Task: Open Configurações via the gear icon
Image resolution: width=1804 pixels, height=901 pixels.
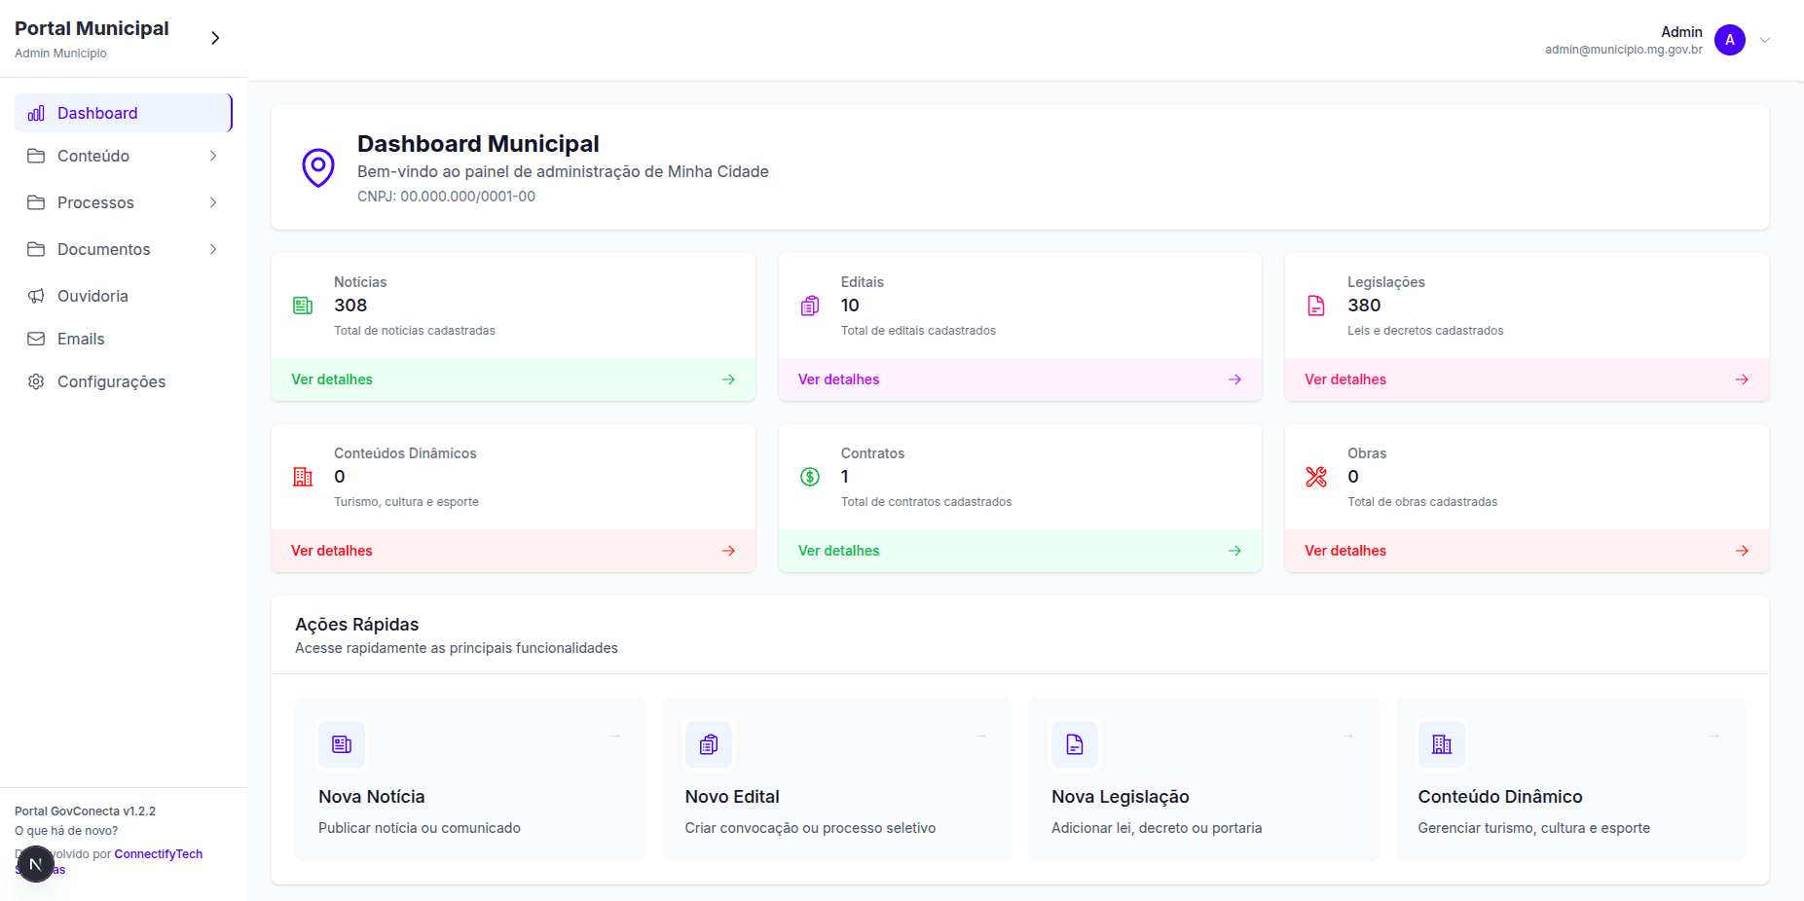Action: (x=35, y=381)
